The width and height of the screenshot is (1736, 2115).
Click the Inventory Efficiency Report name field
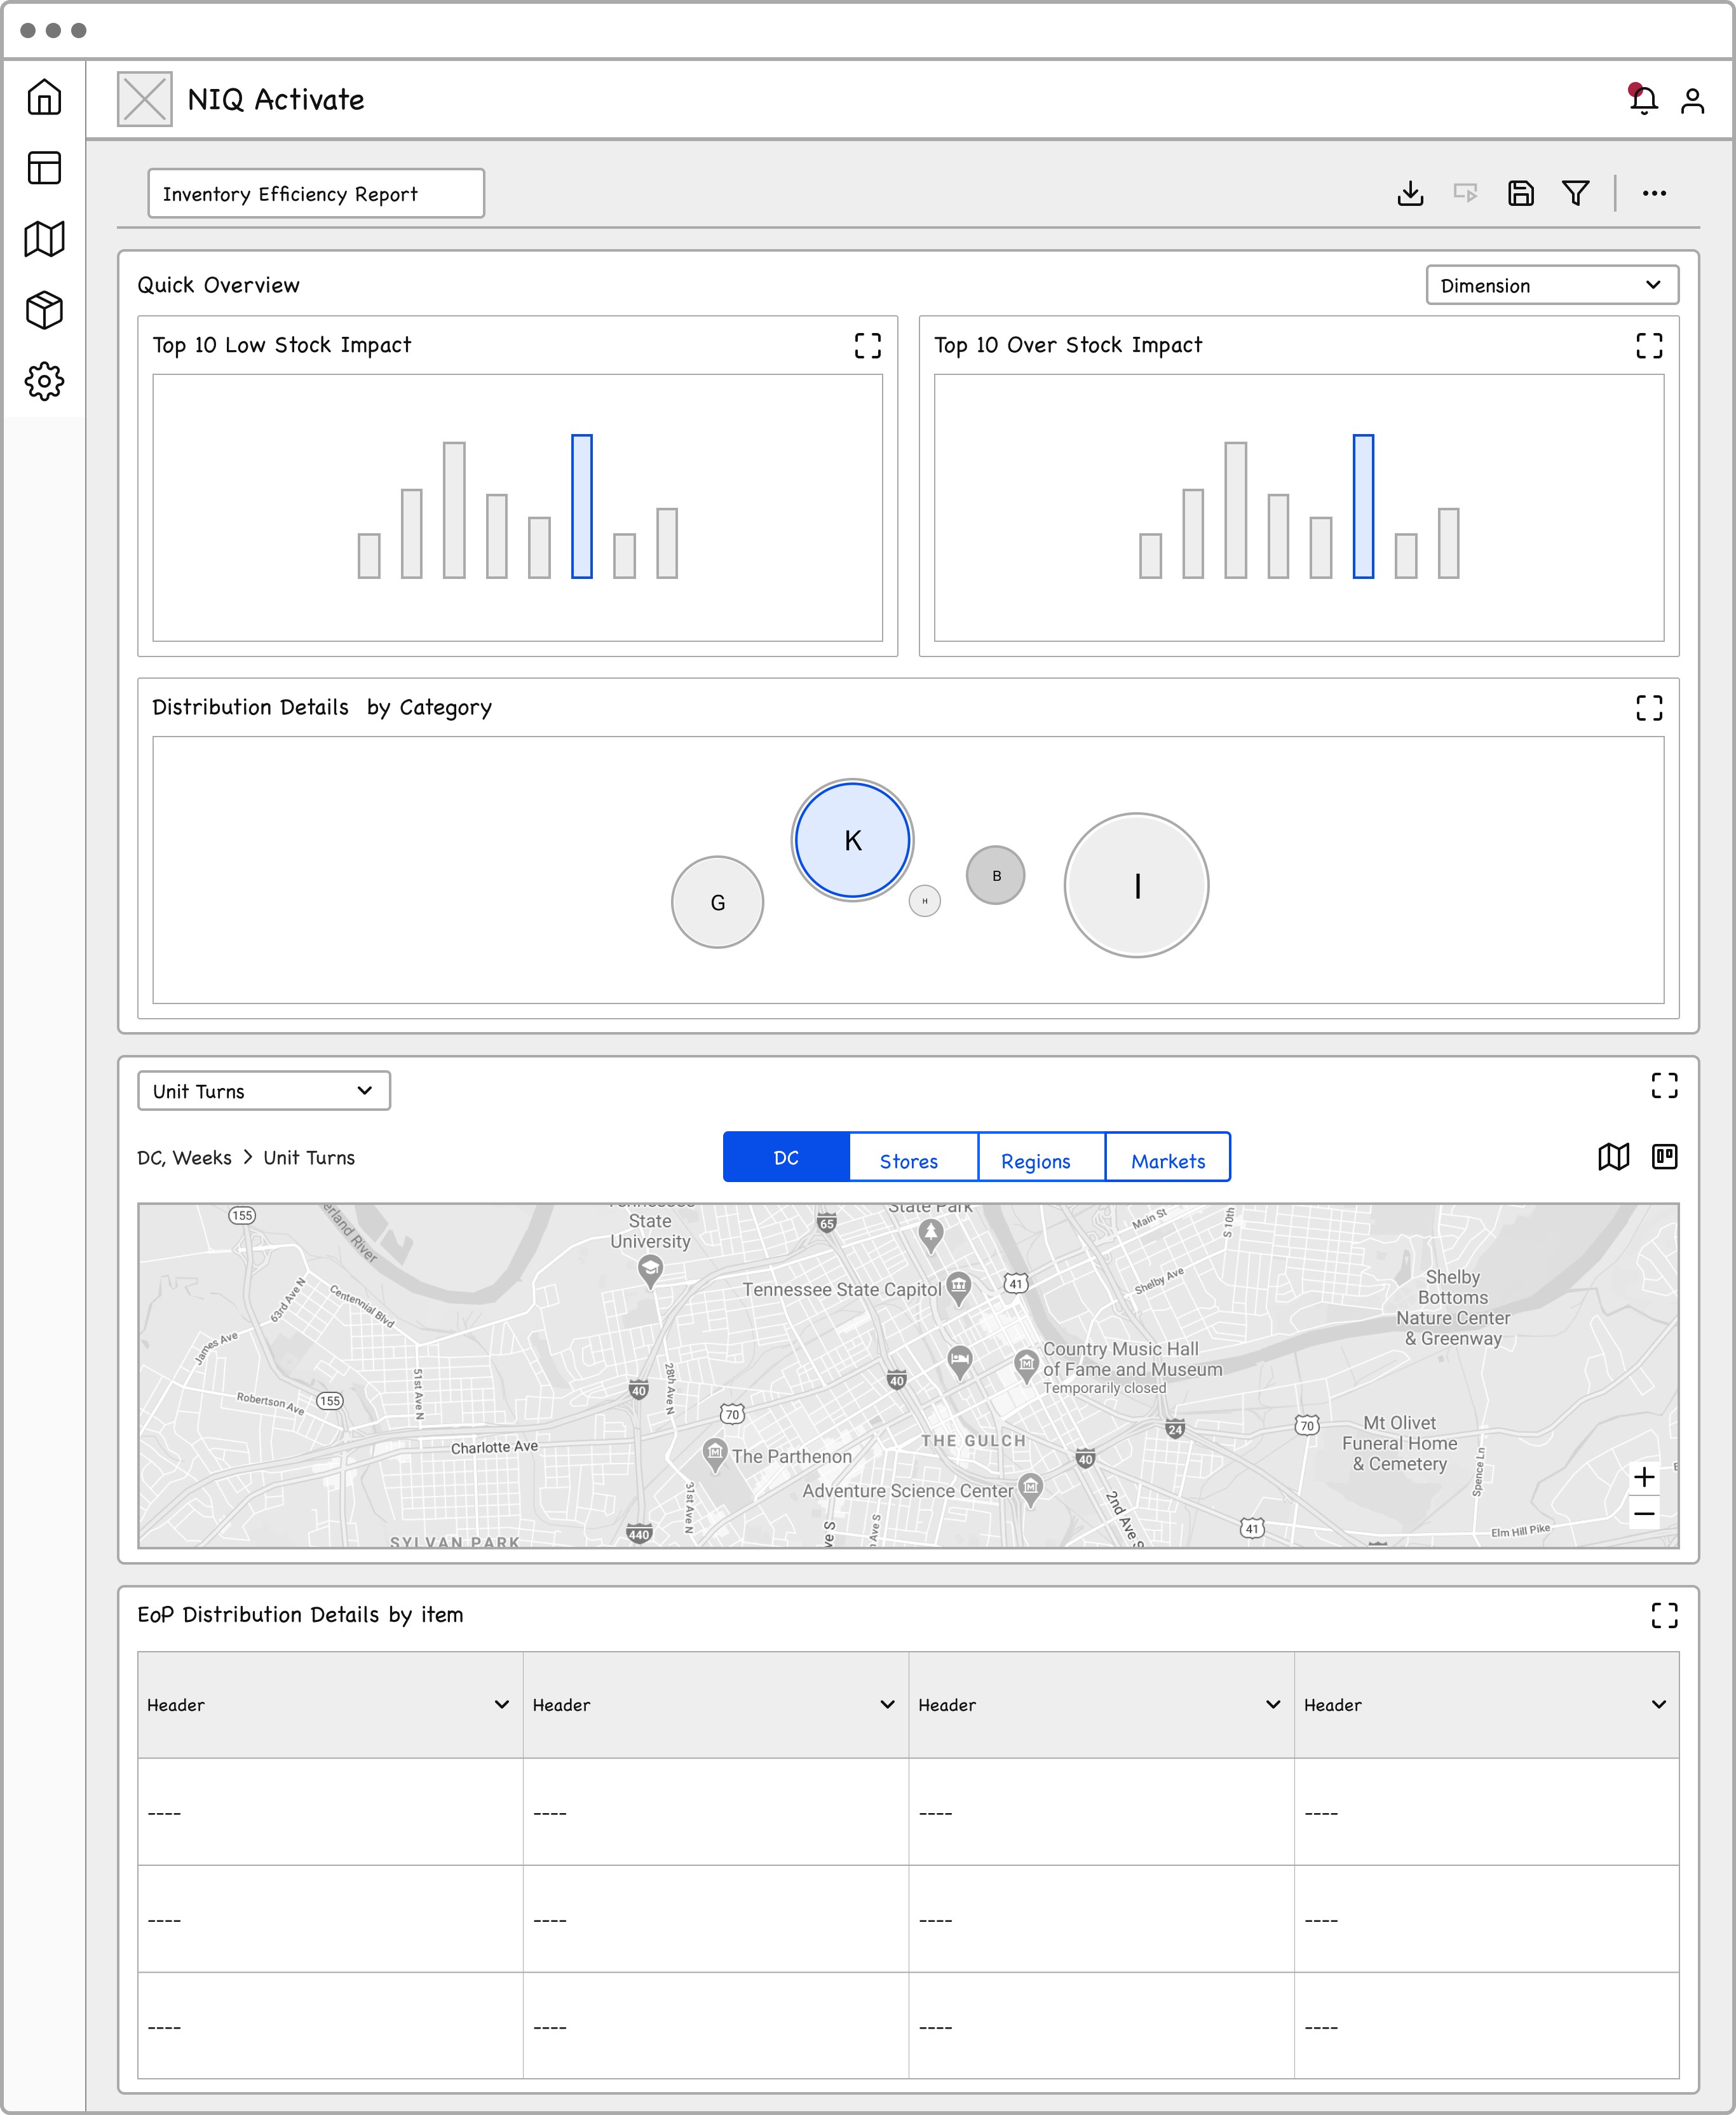pyautogui.click(x=315, y=193)
